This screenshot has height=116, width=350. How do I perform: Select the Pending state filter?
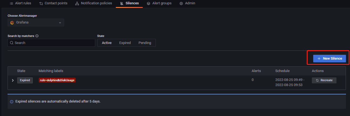coord(145,43)
